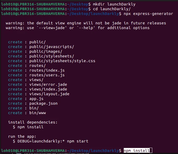Click the 'views/index.jade' line
This screenshot has height=154, width=178.
point(37,89)
